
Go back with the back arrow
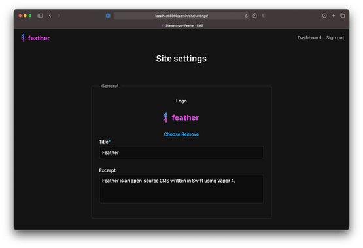[50, 16]
